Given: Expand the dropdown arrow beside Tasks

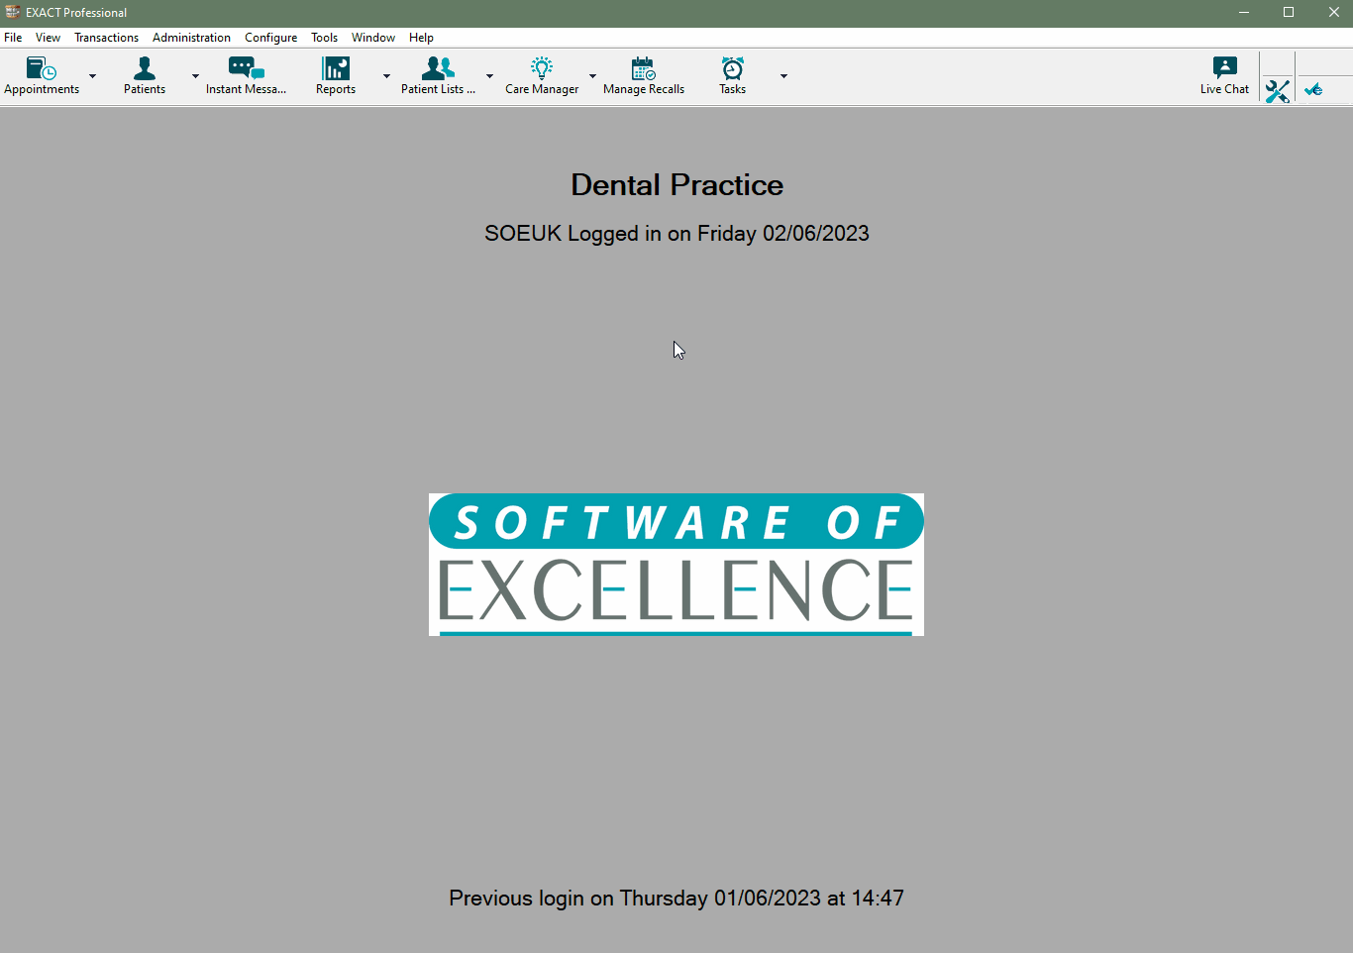Looking at the screenshot, I should [x=783, y=76].
